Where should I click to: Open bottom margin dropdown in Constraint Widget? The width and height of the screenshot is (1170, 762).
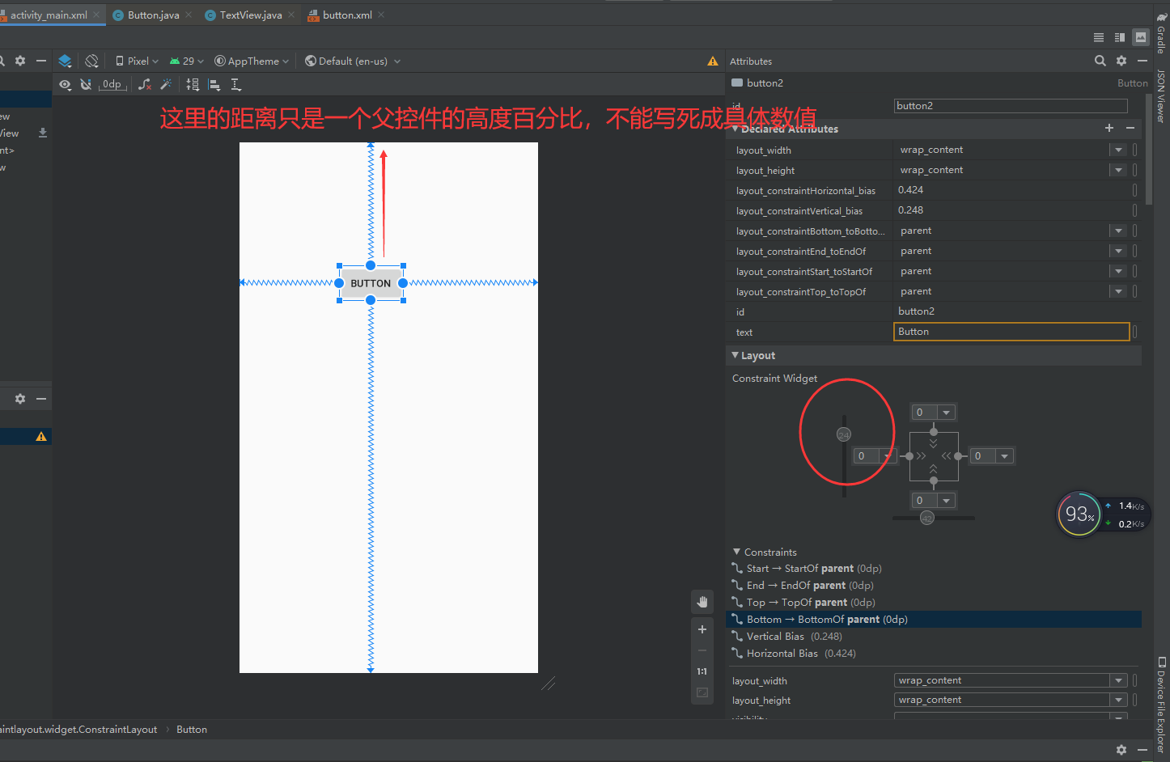point(946,501)
